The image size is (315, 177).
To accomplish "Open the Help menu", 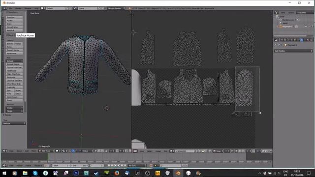I will pos(36,8).
